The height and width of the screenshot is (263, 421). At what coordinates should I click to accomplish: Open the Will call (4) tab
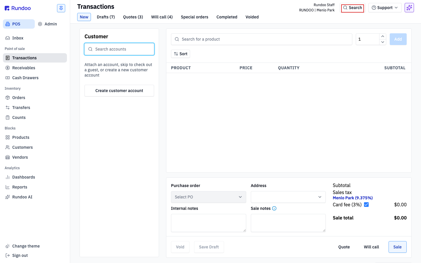pyautogui.click(x=162, y=17)
